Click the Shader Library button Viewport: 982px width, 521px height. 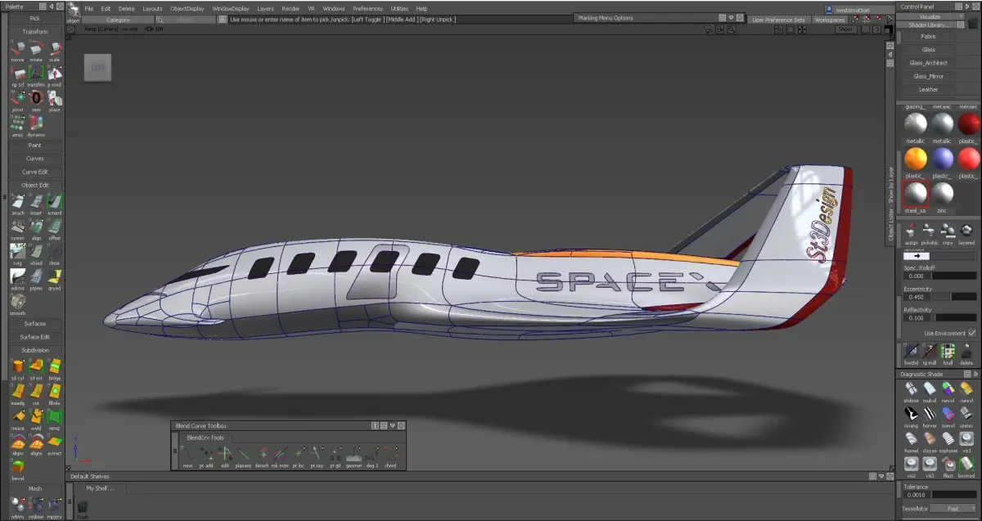[x=929, y=25]
